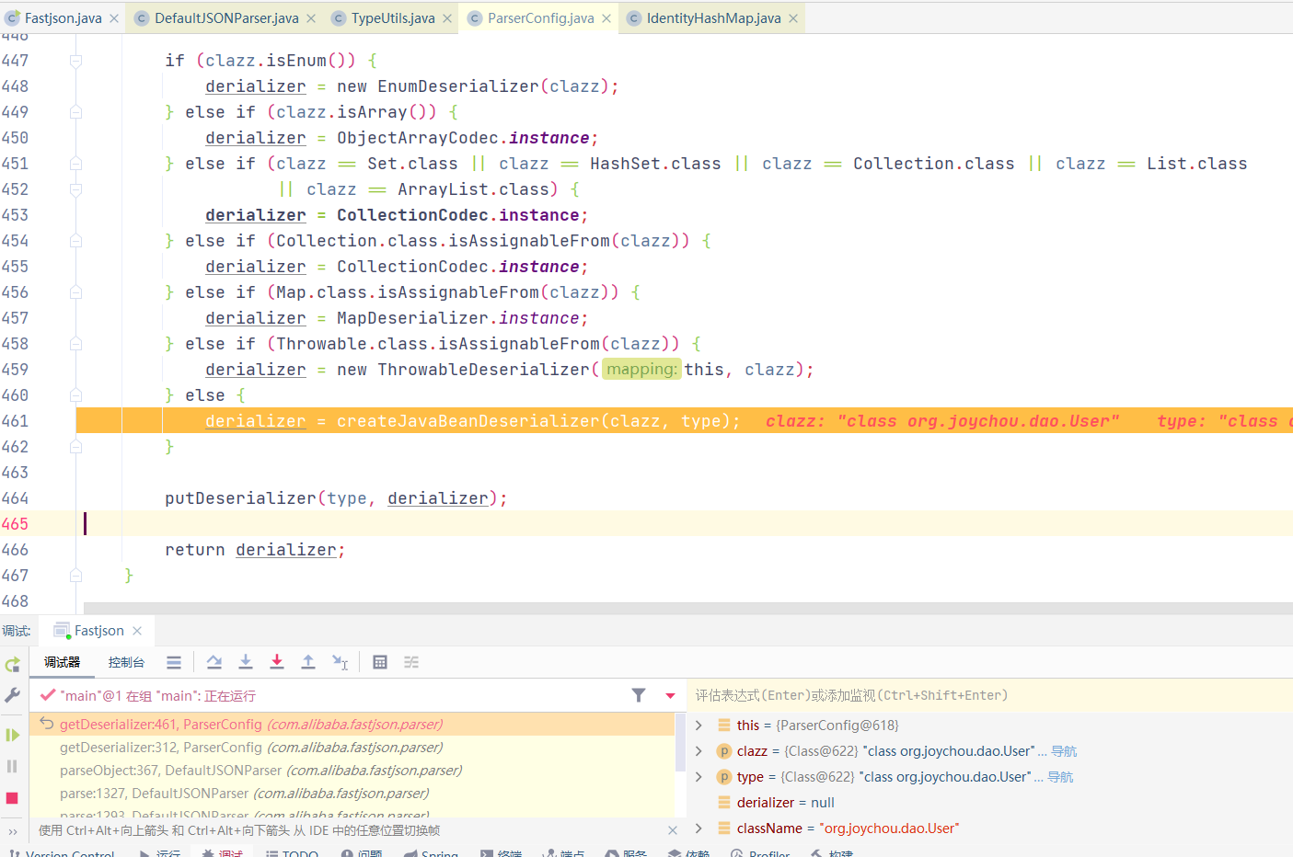Open the Spring tool window

(432, 852)
